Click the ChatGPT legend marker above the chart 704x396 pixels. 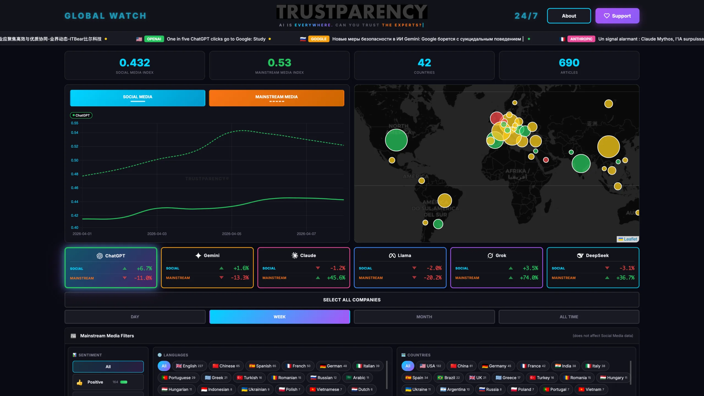(81, 115)
